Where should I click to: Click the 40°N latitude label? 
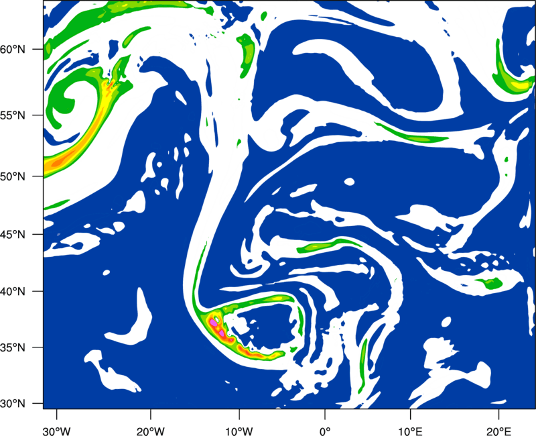[14, 292]
